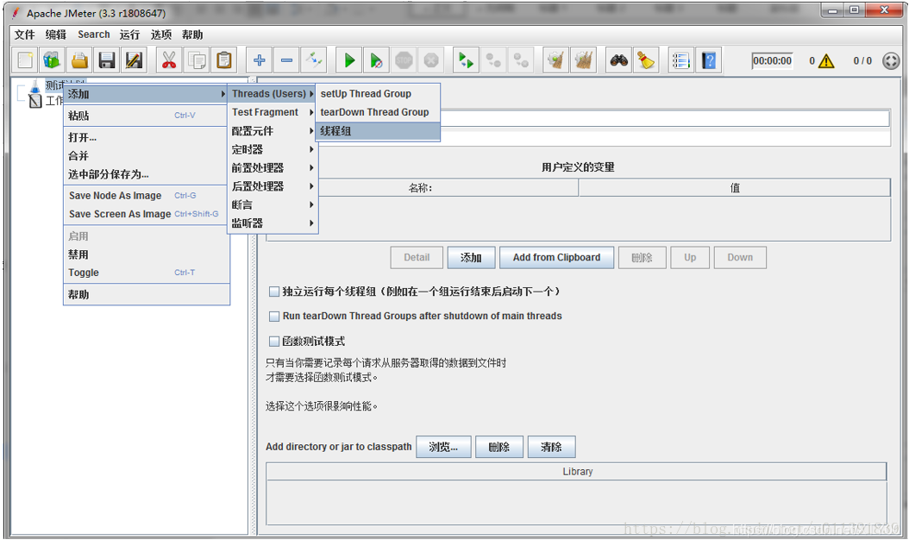The image size is (909, 546).
Task: Select the 工作台 tree node
Action: point(47,102)
